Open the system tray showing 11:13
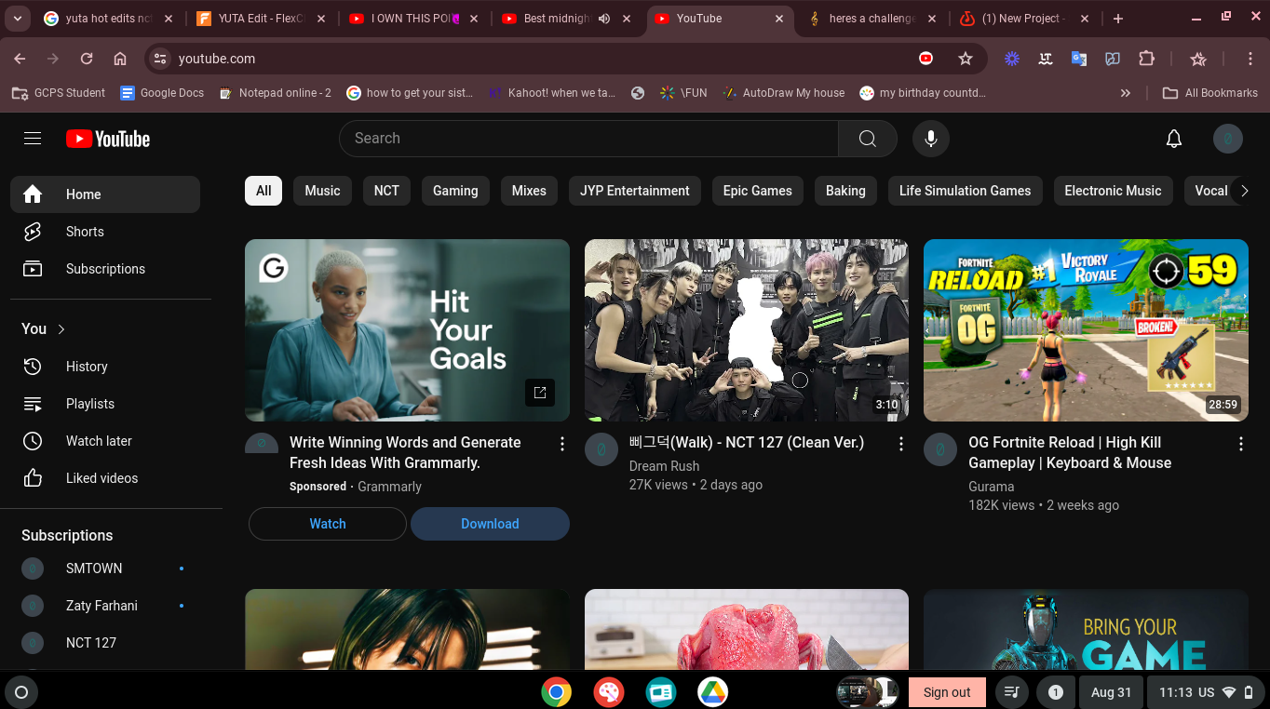The height and width of the screenshot is (709, 1270). pyautogui.click(x=1206, y=692)
